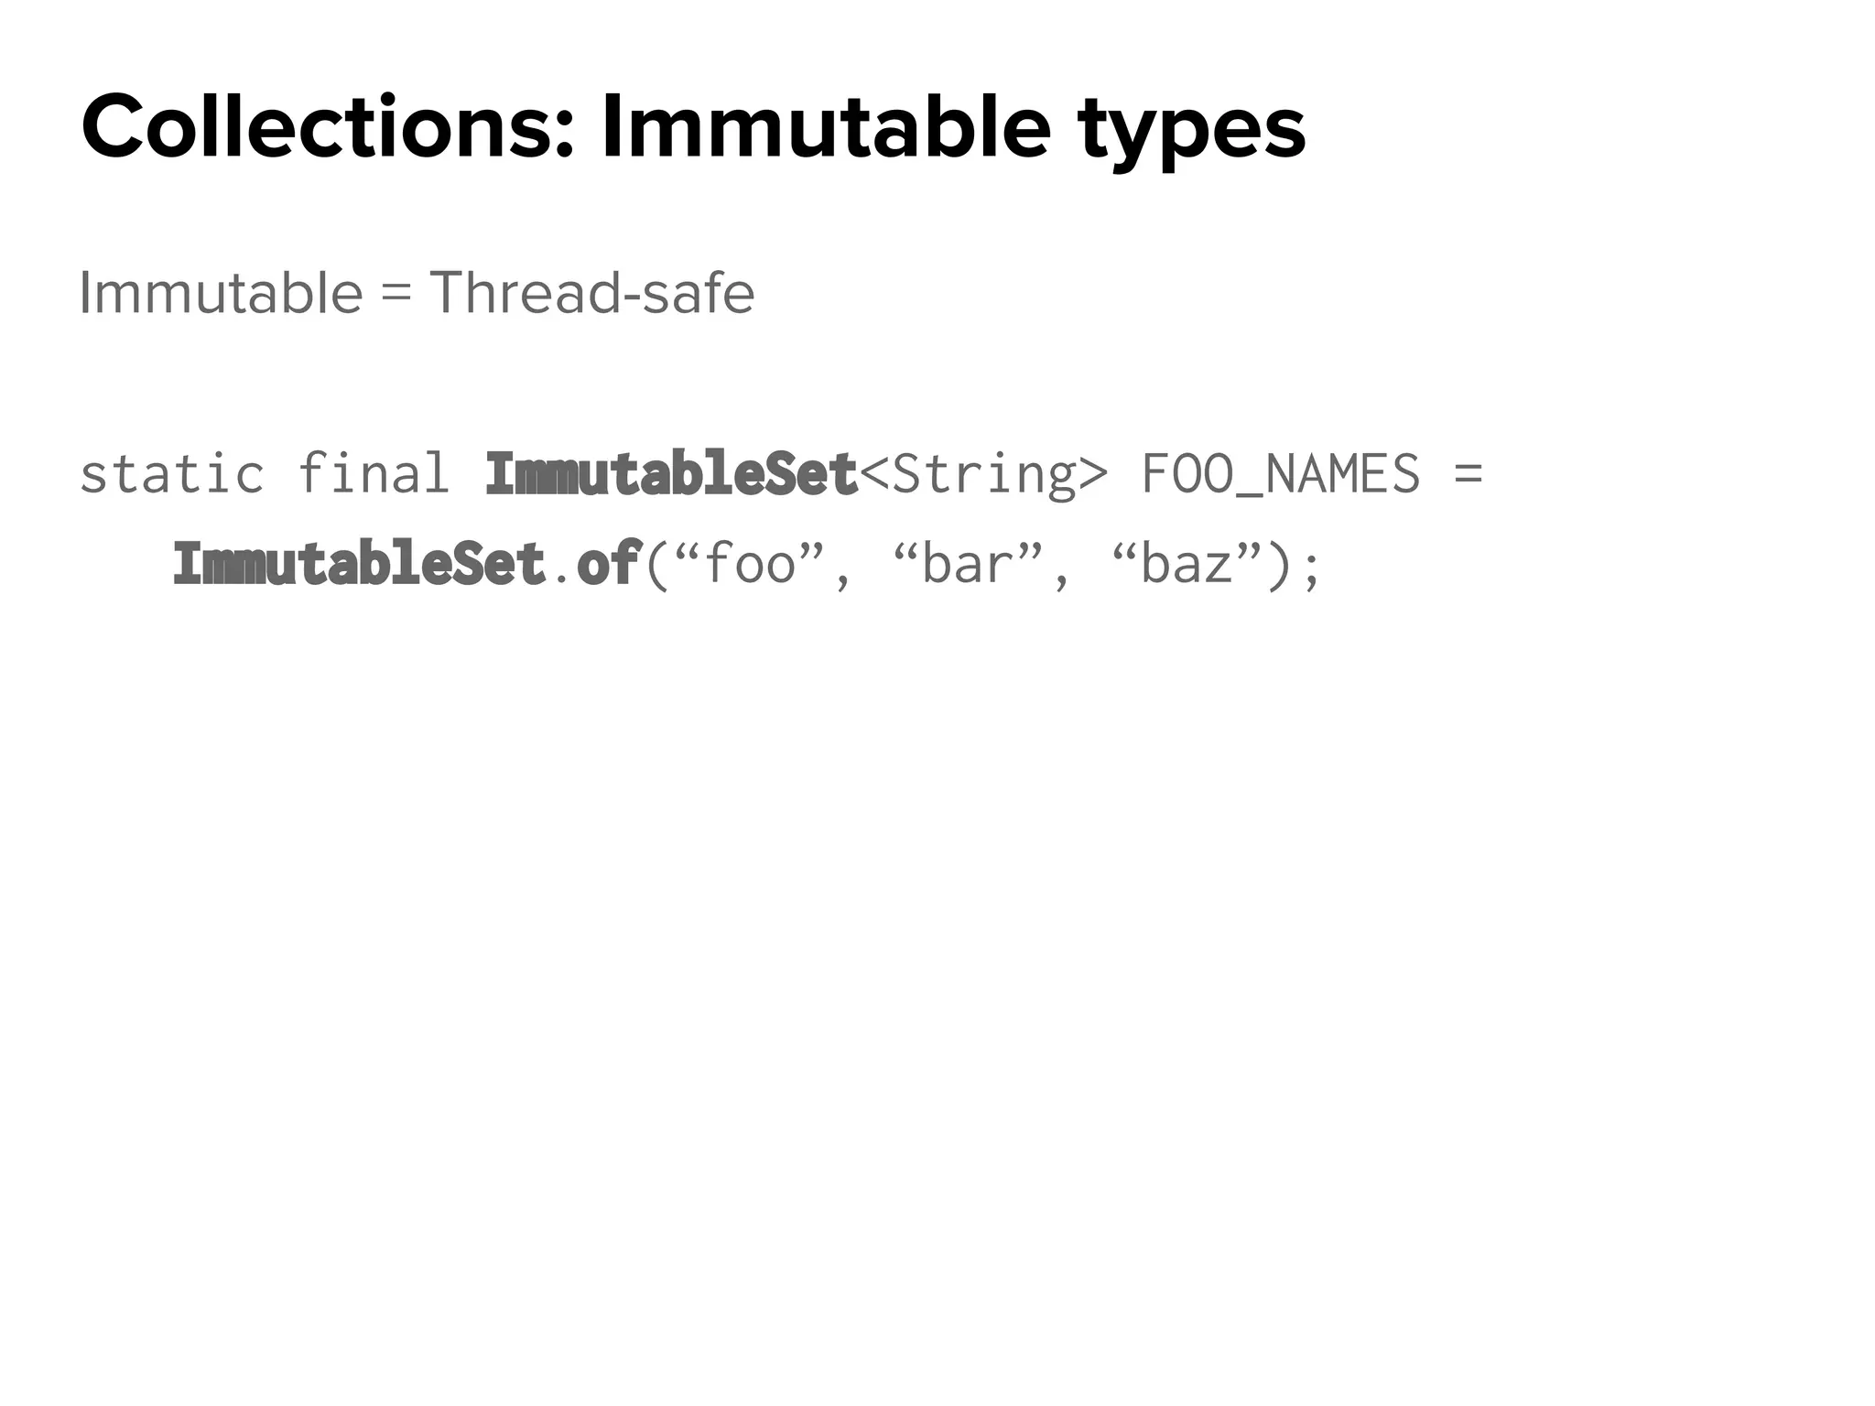Click bold 'ImmutableSet' before '<String>'
Screen dimensions: 1875x1406
tap(671, 474)
